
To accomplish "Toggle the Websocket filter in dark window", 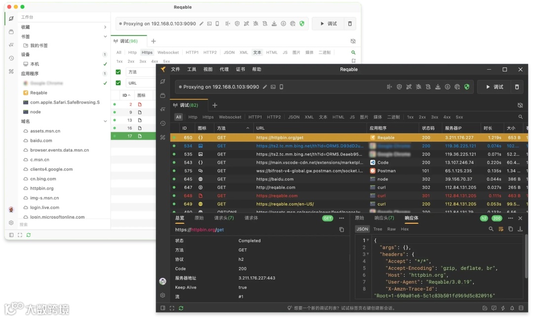I will click(x=230, y=117).
